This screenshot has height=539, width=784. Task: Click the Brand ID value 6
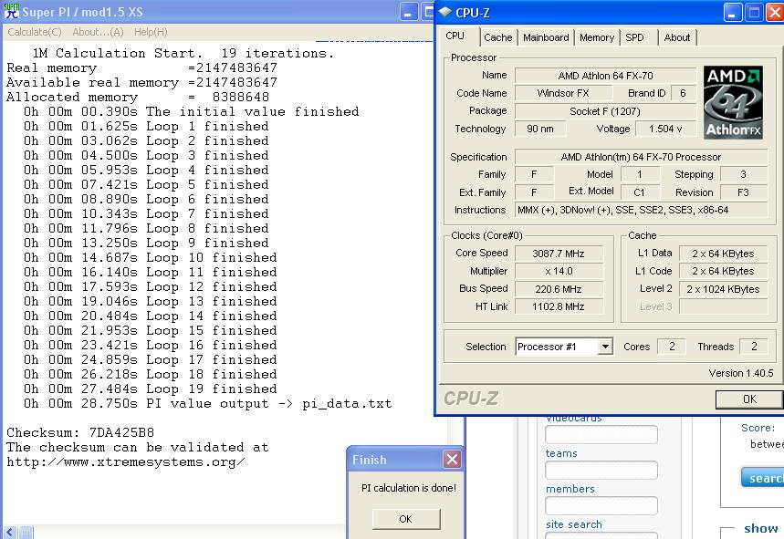(683, 93)
